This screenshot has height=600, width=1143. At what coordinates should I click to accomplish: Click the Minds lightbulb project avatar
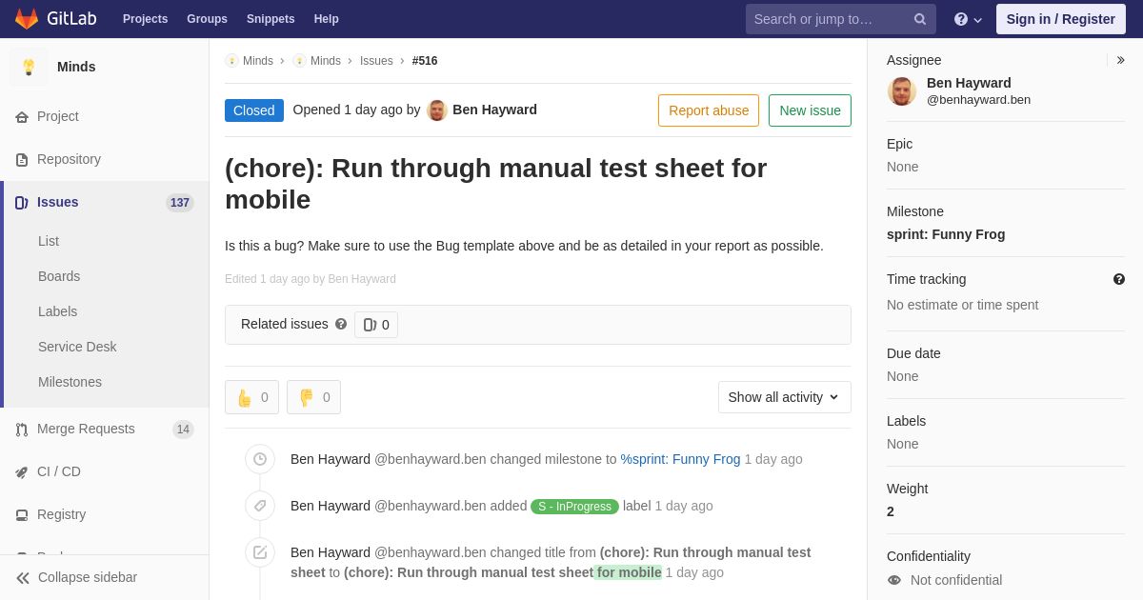coord(29,67)
